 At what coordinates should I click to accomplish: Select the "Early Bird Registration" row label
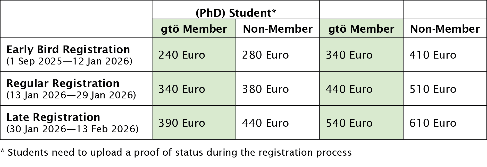[x=68, y=49]
